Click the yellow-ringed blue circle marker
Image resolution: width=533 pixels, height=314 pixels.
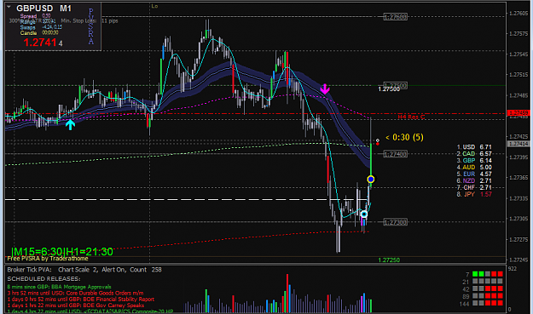point(370,179)
